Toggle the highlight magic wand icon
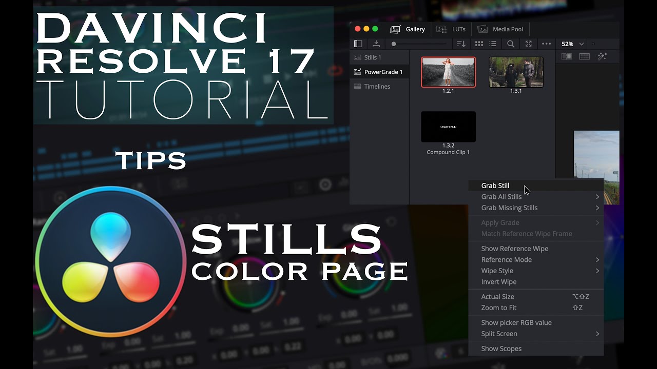The image size is (657, 369). [603, 57]
